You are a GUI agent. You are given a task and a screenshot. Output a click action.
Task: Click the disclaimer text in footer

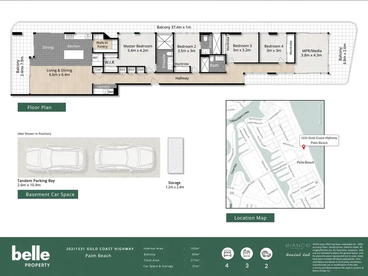point(338,257)
